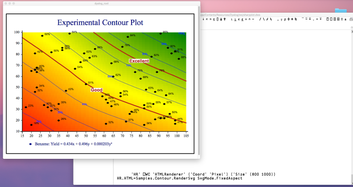Screen dimensions: 353x187
Task: Insert the quad colon (variant) glyph
Action: point(335,19)
